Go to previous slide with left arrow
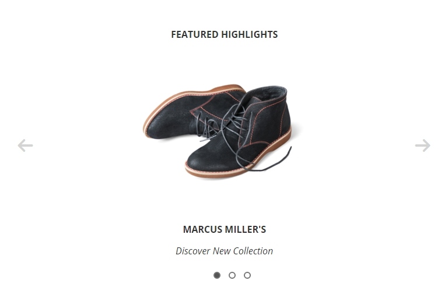The height and width of the screenshot is (291, 448). click(25, 145)
